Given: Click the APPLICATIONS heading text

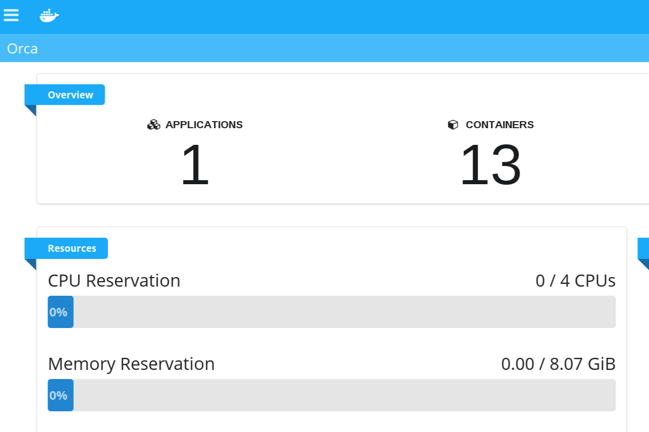Looking at the screenshot, I should point(204,125).
